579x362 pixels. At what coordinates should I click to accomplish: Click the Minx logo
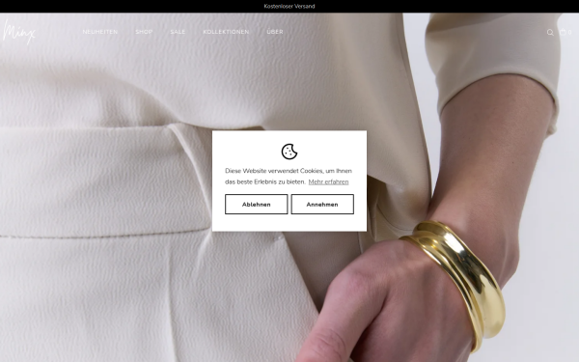(19, 33)
